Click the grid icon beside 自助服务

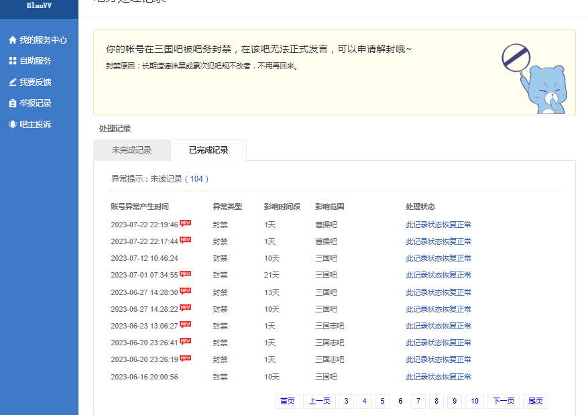click(x=12, y=61)
